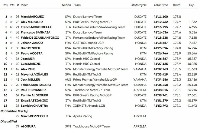The width and height of the screenshot is (200, 129).
Task: Click the Rider column header
Action: tap(26, 5)
